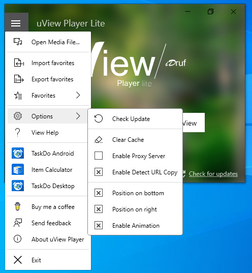Image resolution: width=252 pixels, height=273 pixels.
Task: Minimize the uView Player window
Action: (187, 12)
